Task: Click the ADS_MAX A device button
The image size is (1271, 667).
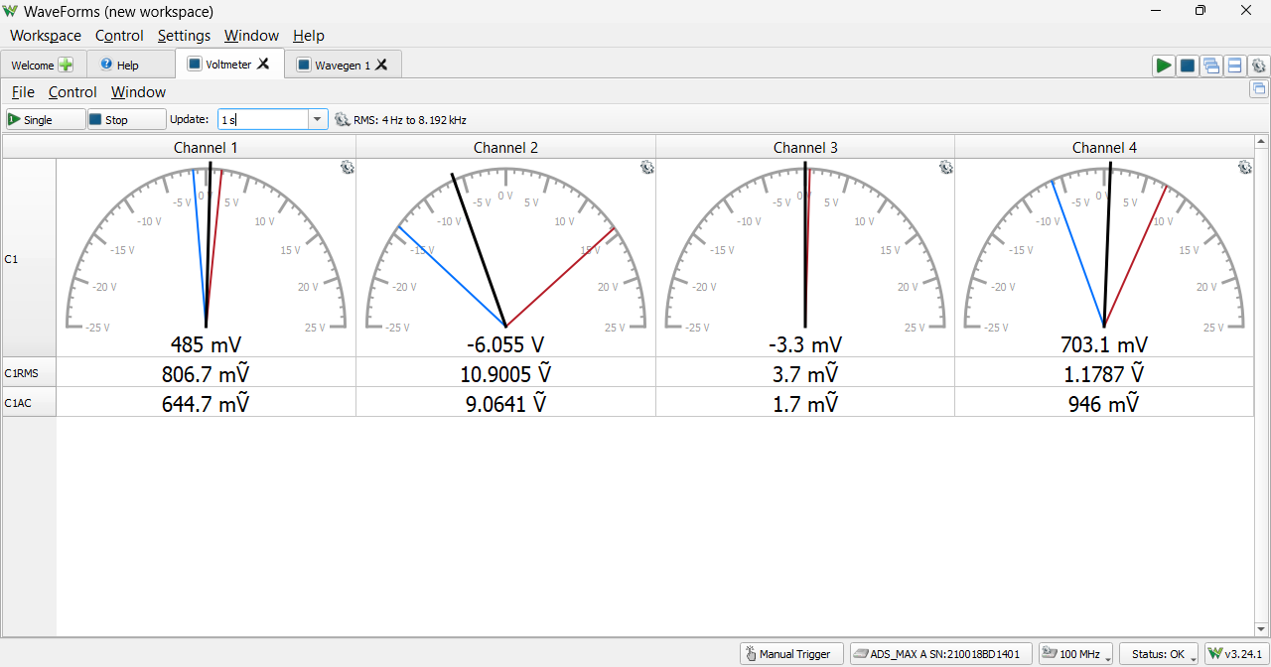Action: pyautogui.click(x=941, y=654)
